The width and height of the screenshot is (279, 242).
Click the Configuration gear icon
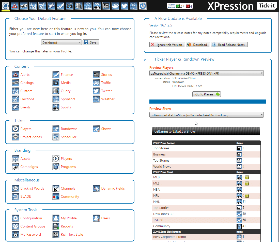tap(15, 218)
